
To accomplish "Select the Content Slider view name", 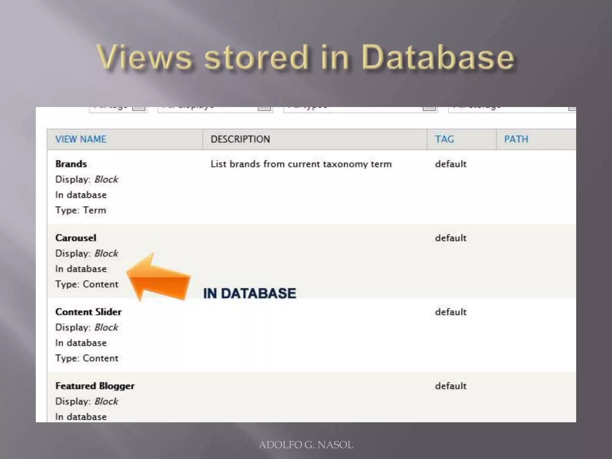I will pyautogui.click(x=88, y=312).
